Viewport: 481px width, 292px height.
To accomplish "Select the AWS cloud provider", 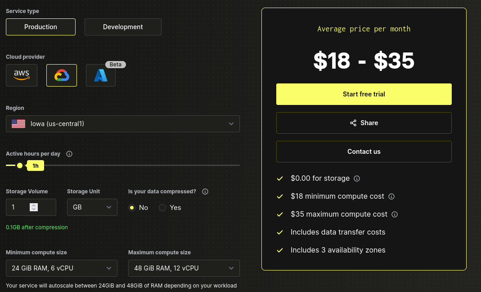I will coord(22,75).
